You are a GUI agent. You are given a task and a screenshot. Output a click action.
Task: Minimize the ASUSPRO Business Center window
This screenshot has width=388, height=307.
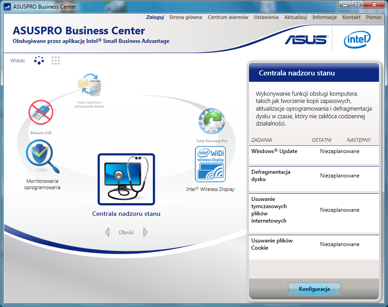346,5
